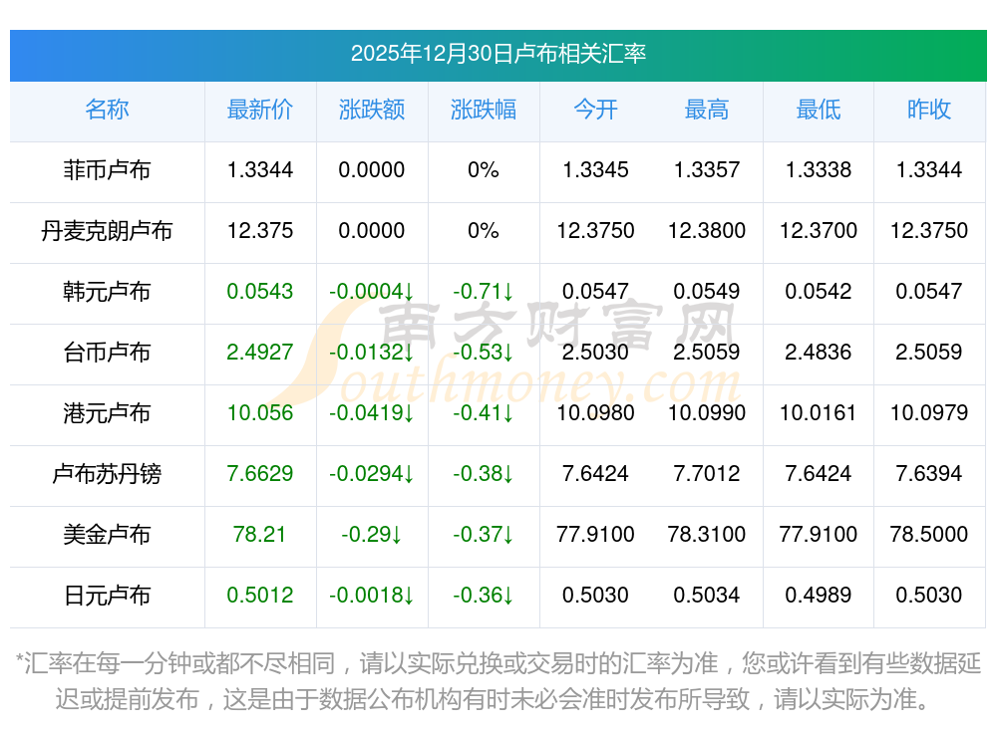Click latest price 0.5012 for 日元卢布
Image resolution: width=997 pixels, height=730 pixels.
(x=260, y=596)
